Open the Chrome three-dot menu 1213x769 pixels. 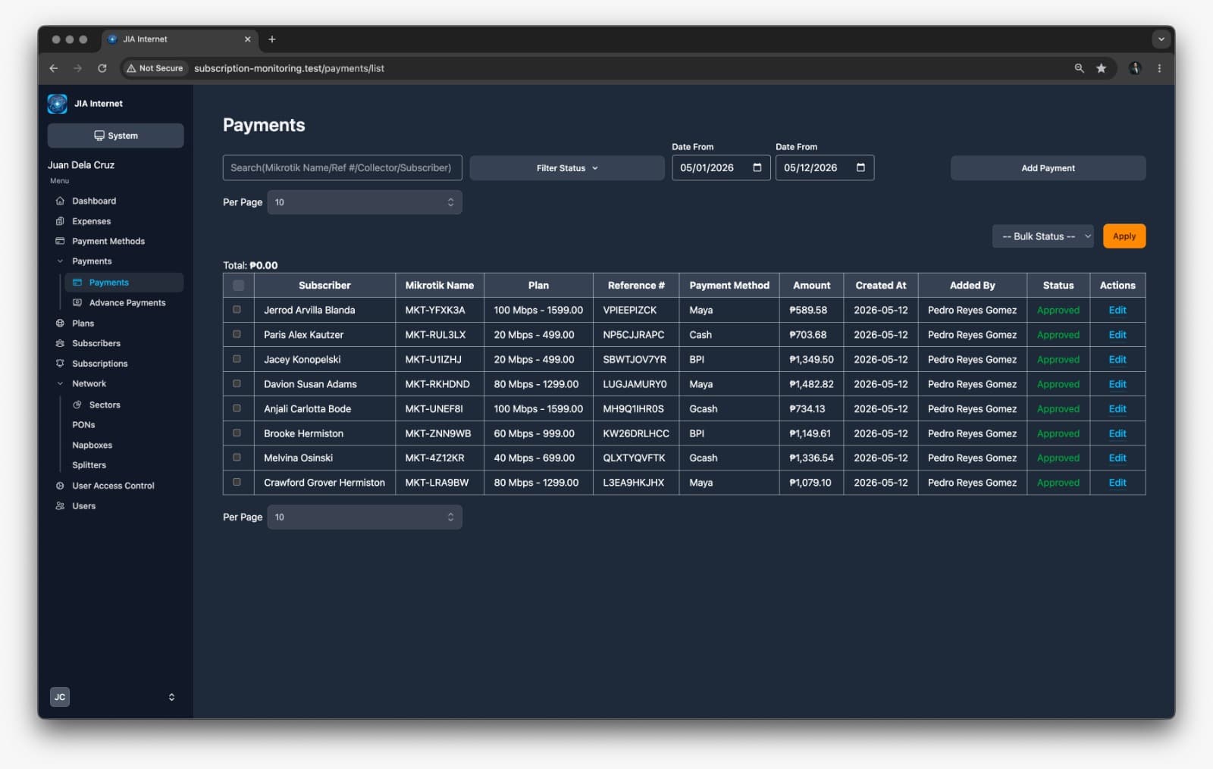click(x=1159, y=68)
